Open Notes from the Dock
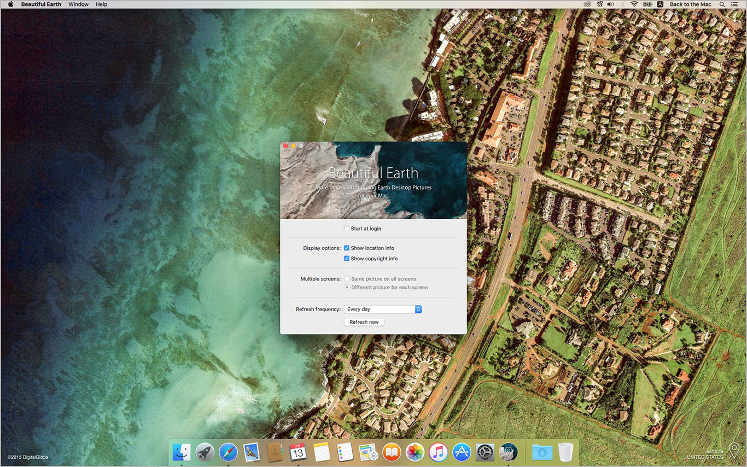The image size is (747, 467). point(322,452)
